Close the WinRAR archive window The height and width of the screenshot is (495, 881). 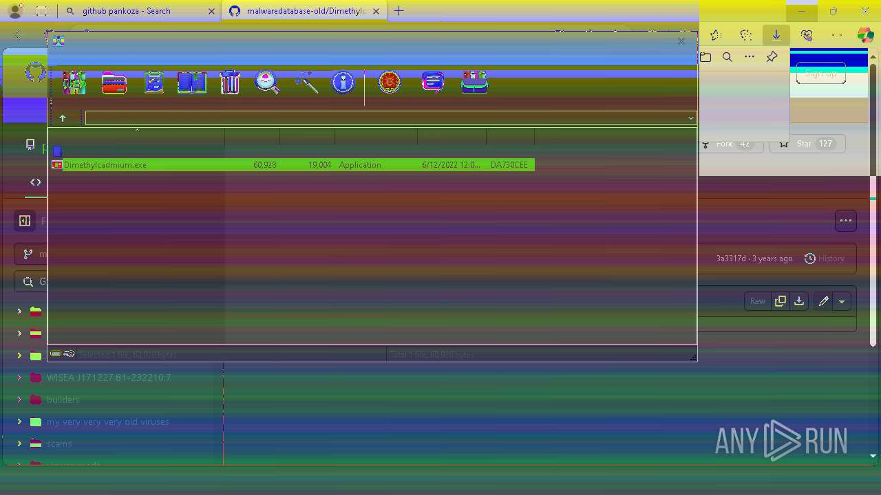click(x=681, y=41)
